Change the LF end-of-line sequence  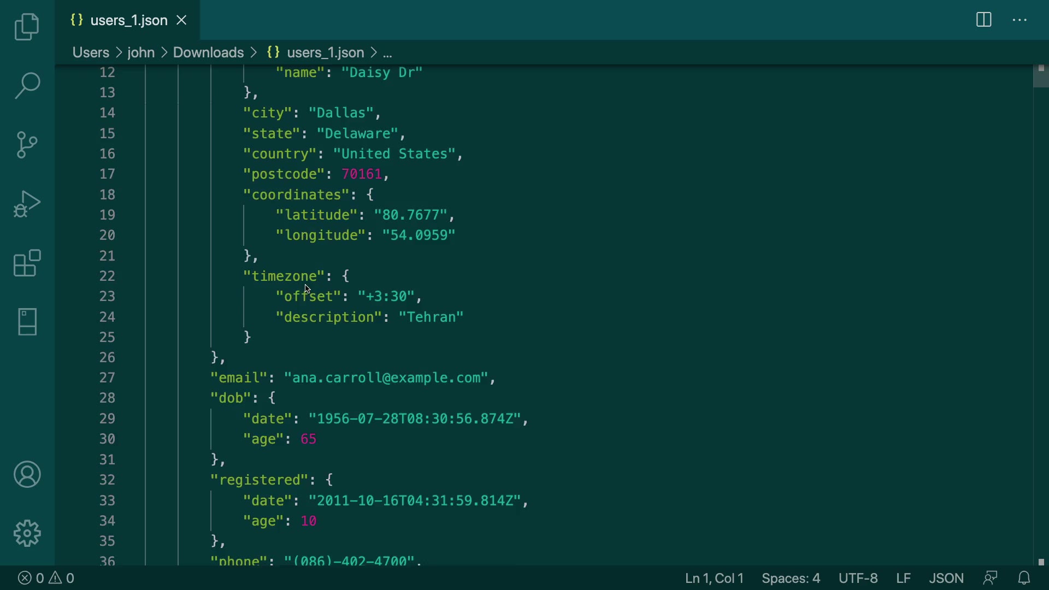[903, 578]
